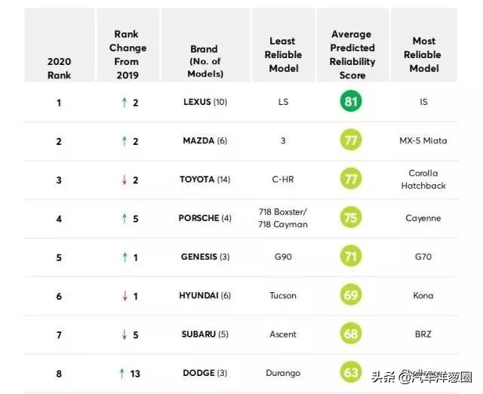Image resolution: width=483 pixels, height=394 pixels.
Task: Click the Least Reliable Model header
Action: 284,54
